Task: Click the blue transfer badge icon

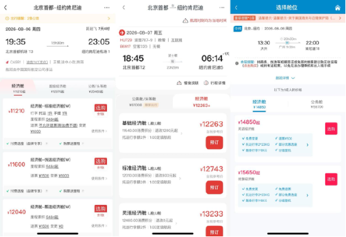Action: tap(238, 29)
